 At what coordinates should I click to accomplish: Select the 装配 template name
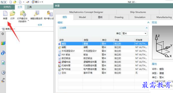64,47
